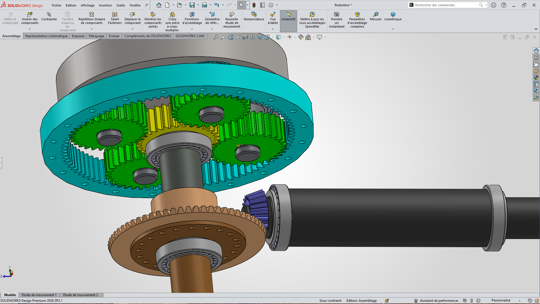Toggle pin on the menu bar

(146, 5)
